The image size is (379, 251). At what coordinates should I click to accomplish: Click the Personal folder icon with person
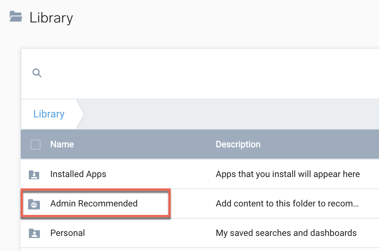[x=34, y=233]
